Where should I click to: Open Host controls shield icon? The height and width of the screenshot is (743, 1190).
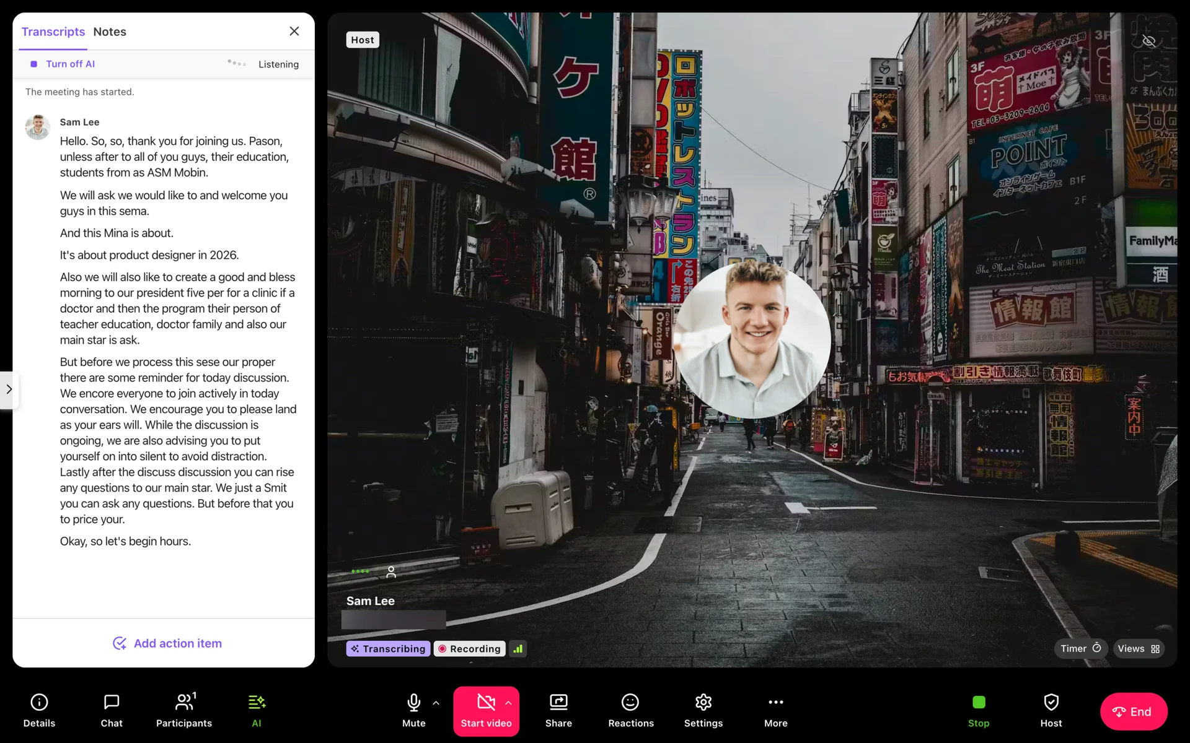click(x=1051, y=710)
